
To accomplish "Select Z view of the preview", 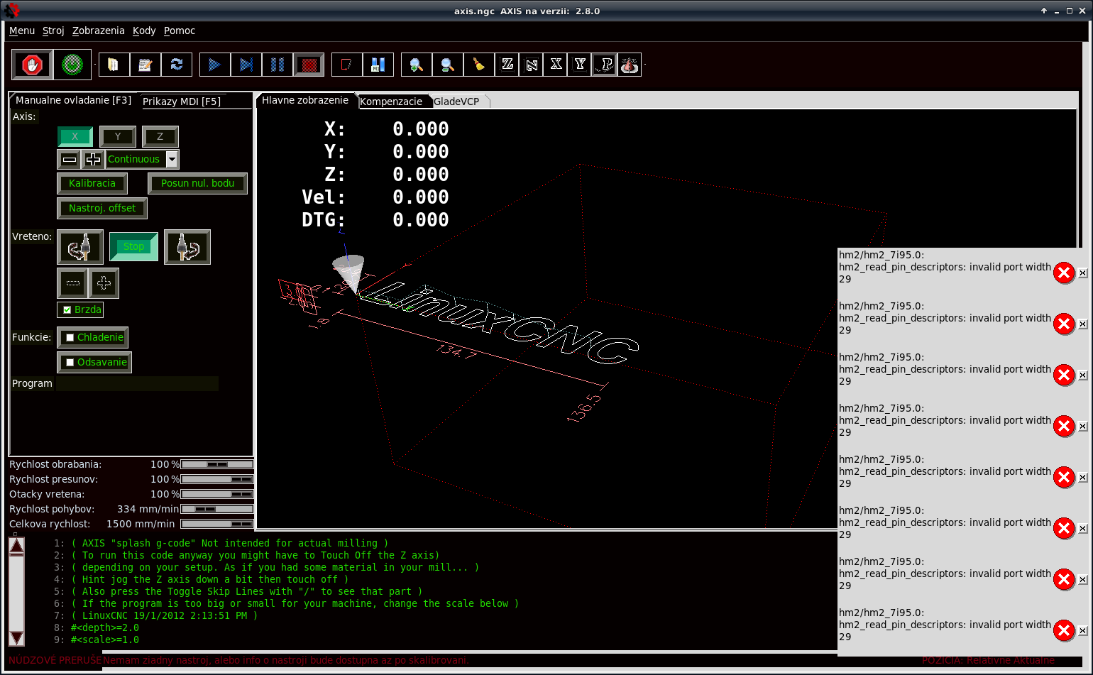I will (507, 65).
